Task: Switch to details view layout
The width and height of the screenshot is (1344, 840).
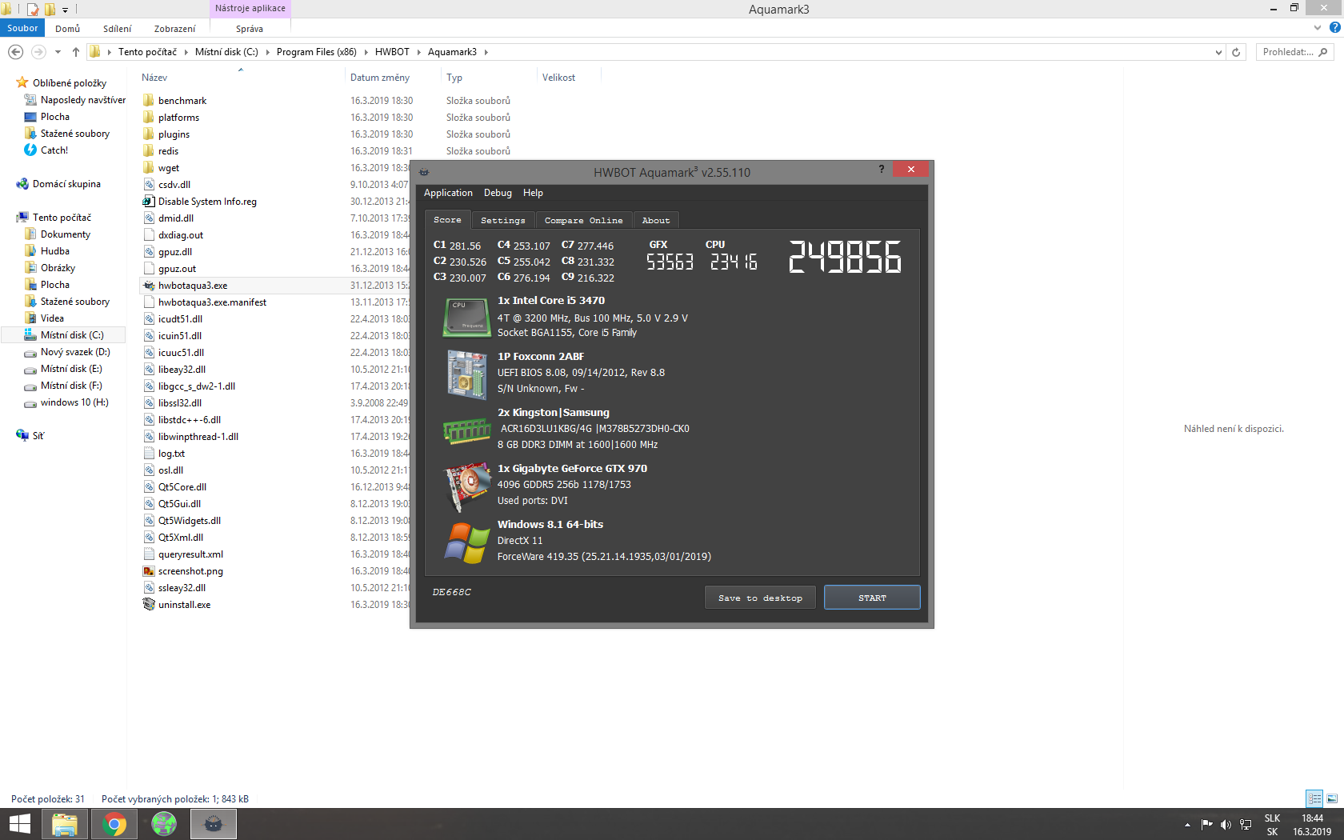Action: [x=1314, y=798]
